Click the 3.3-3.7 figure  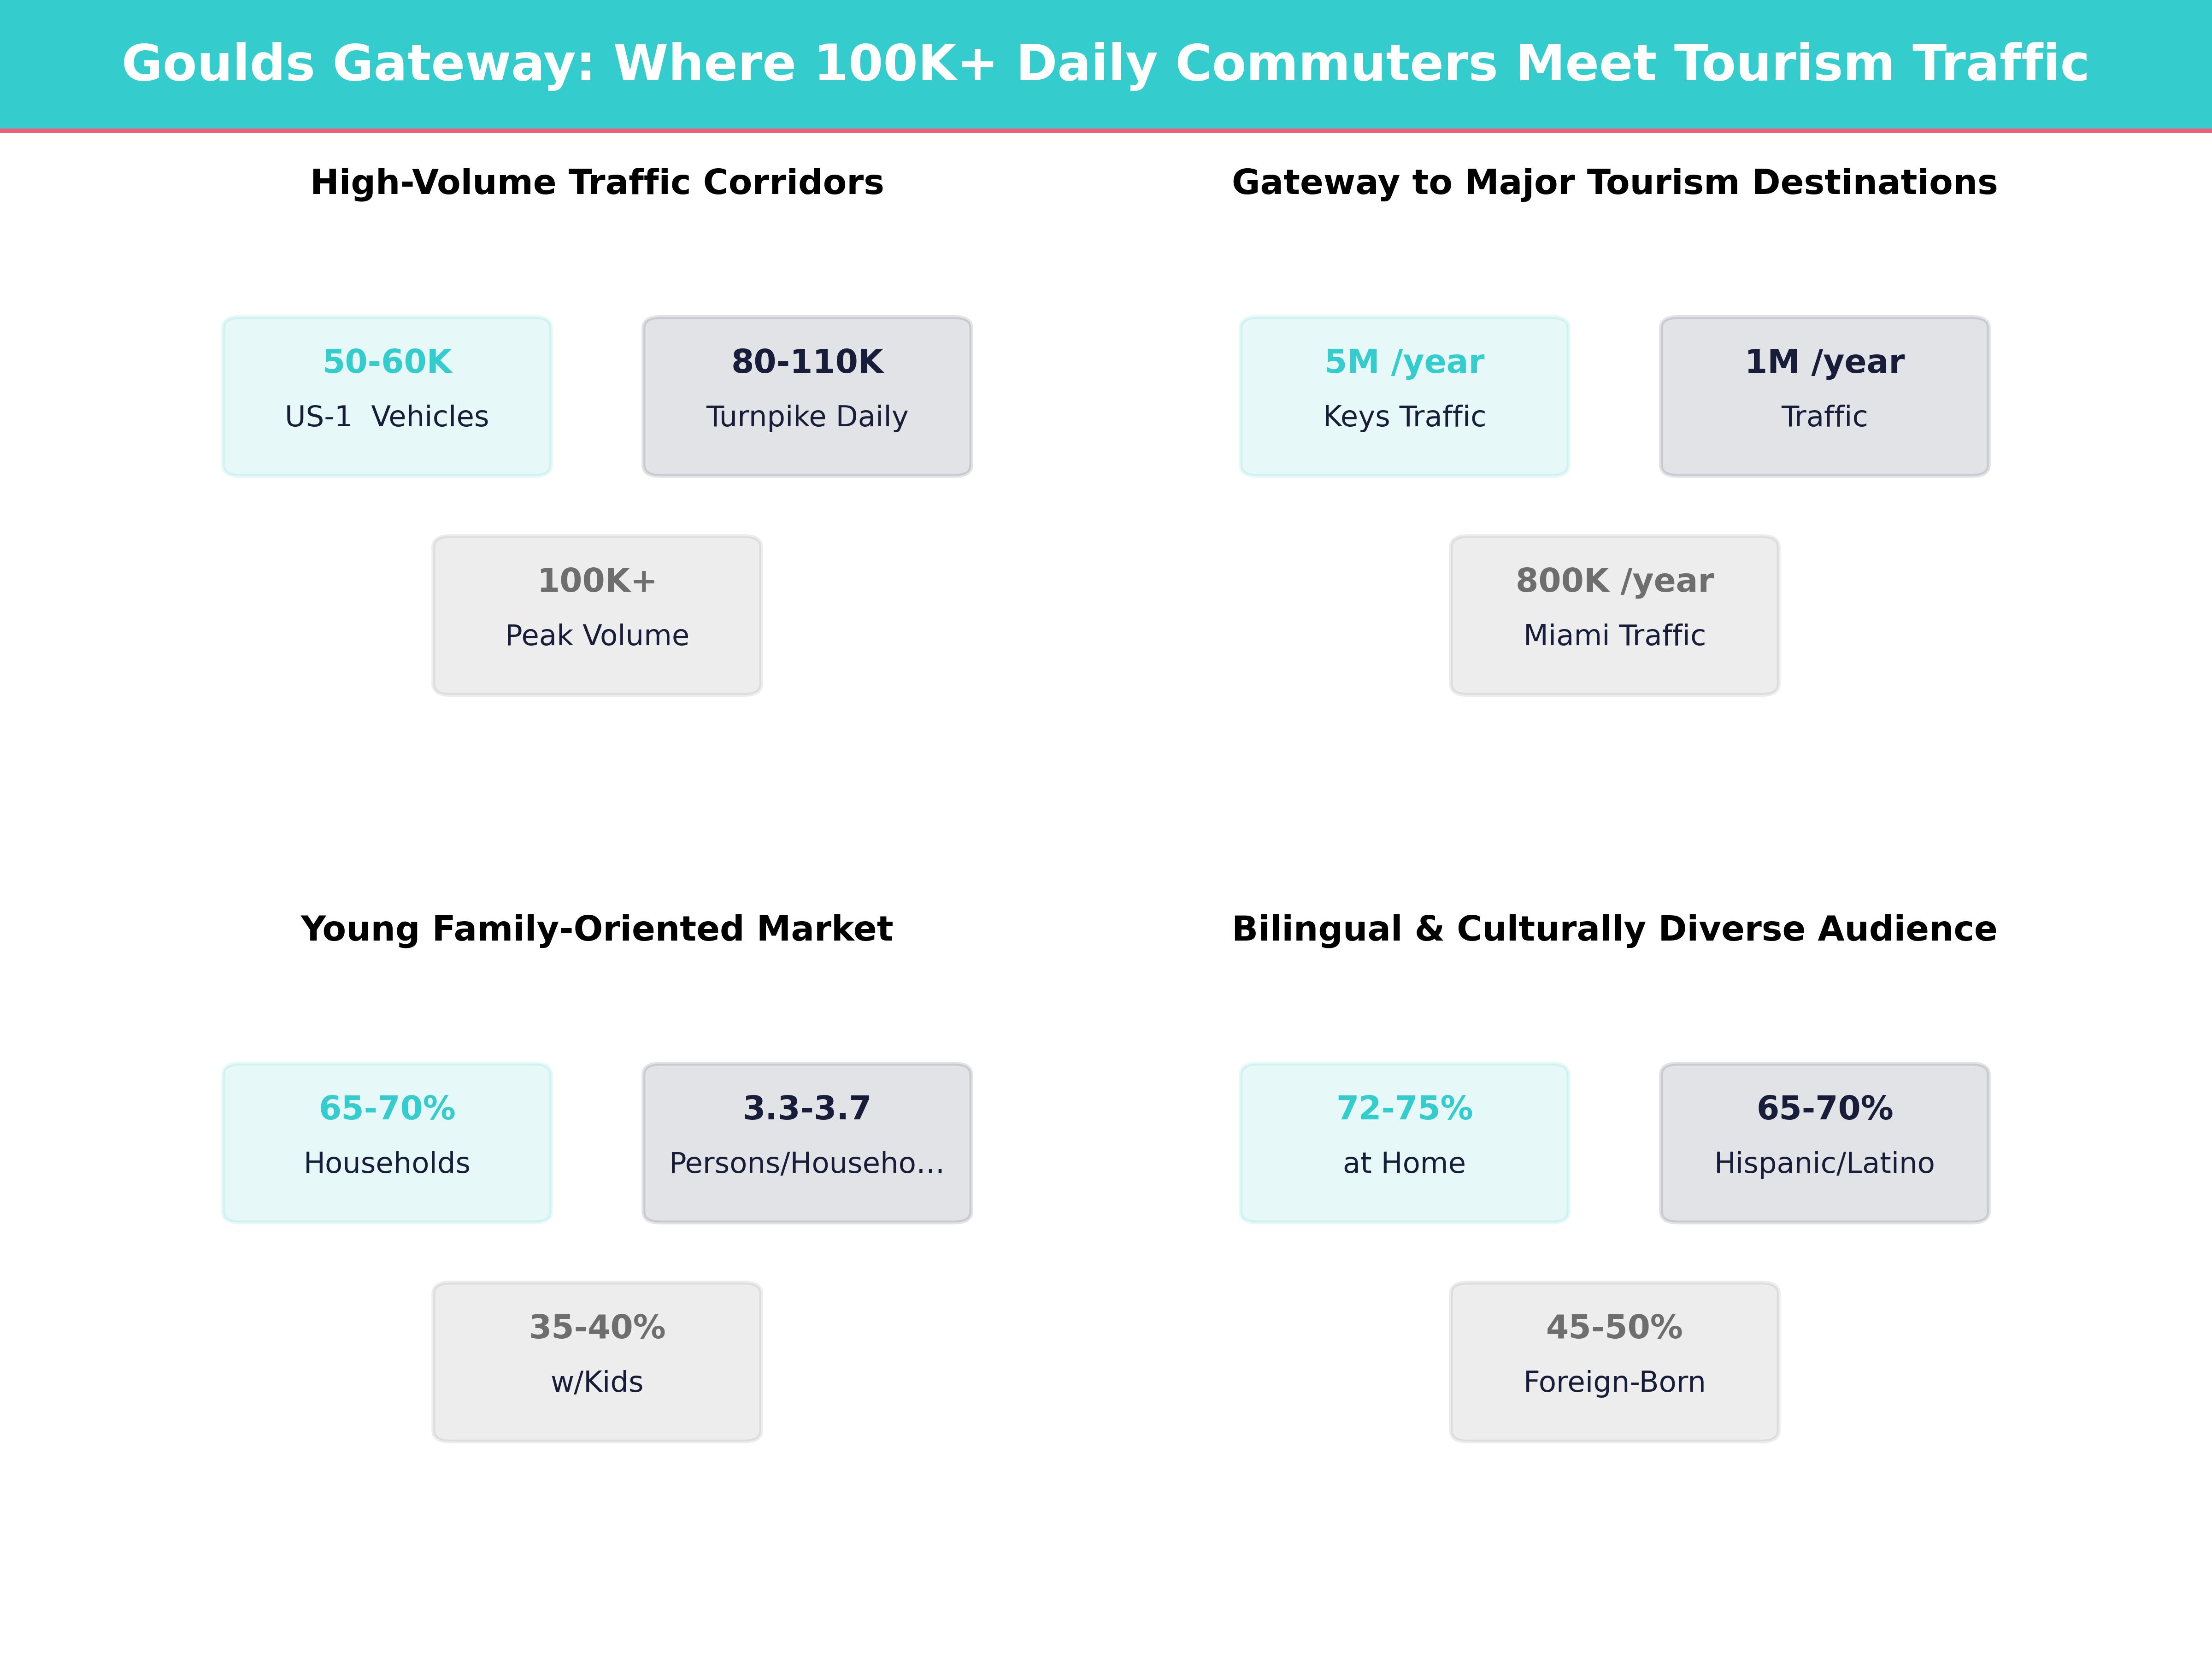click(807, 1108)
